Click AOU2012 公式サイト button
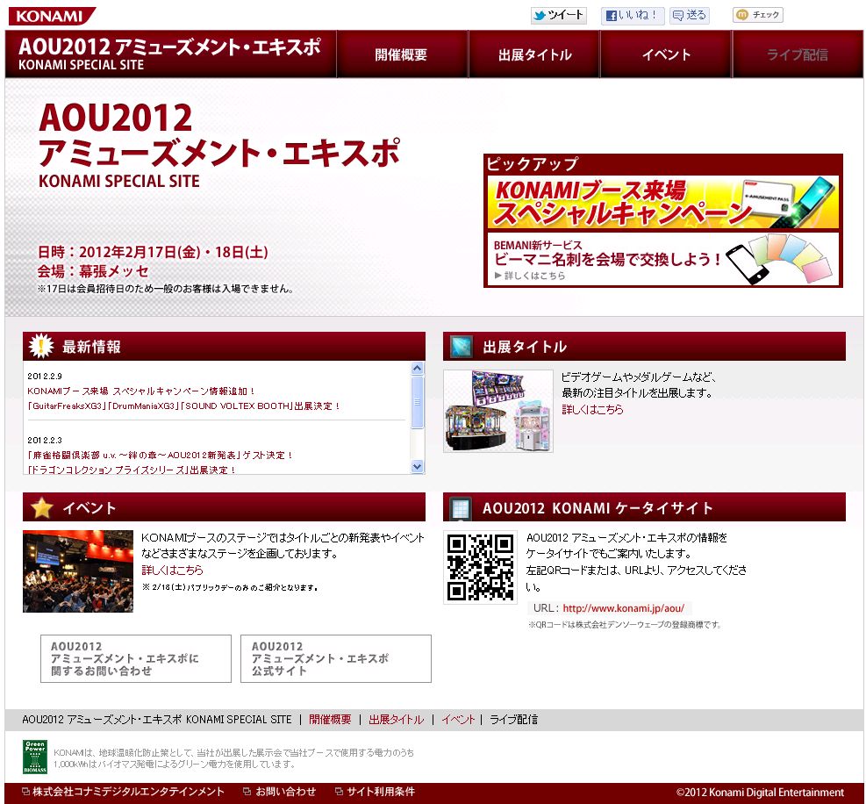This screenshot has width=866, height=804. pyautogui.click(x=336, y=658)
